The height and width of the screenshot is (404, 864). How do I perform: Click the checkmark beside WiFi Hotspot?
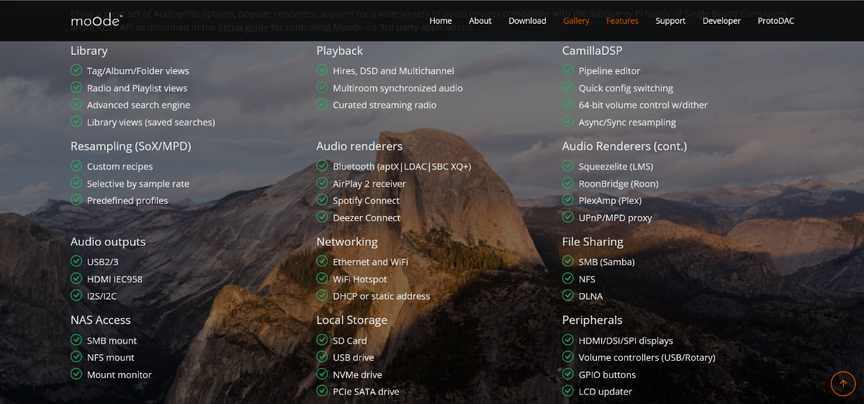pyautogui.click(x=322, y=279)
